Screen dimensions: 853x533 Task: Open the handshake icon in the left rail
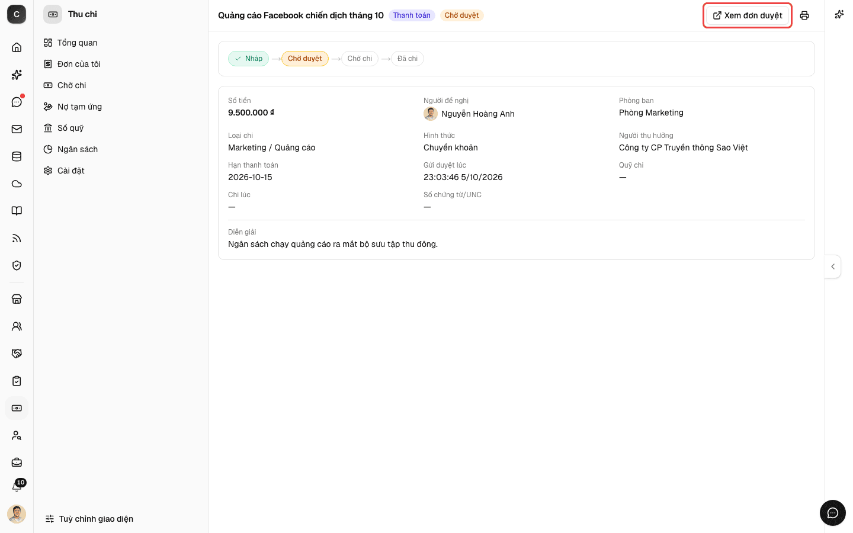point(17,354)
